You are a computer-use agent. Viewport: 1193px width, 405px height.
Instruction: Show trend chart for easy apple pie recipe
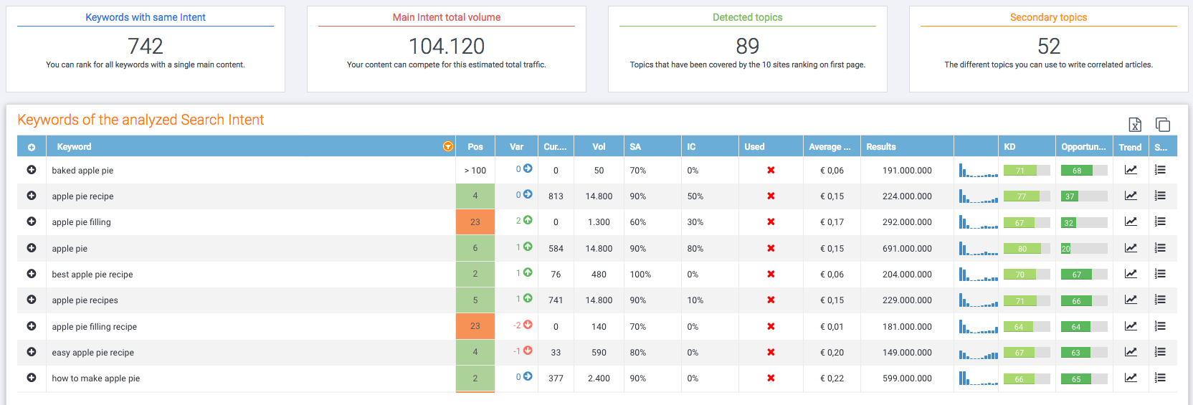coord(1131,352)
